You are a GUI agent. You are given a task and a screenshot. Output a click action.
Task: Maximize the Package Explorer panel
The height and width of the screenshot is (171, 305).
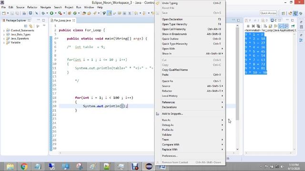[x=43, y=20]
